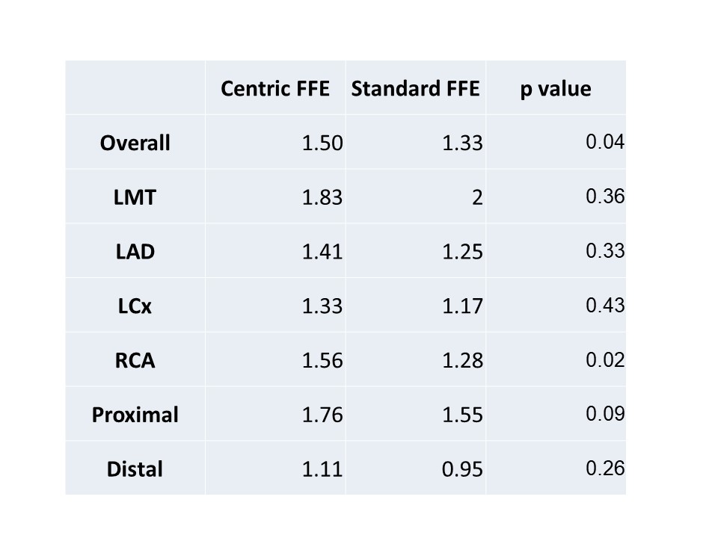The height and width of the screenshot is (538, 718).
Task: Click the Overall Centric FFE value 1.50
Action: [x=322, y=143]
